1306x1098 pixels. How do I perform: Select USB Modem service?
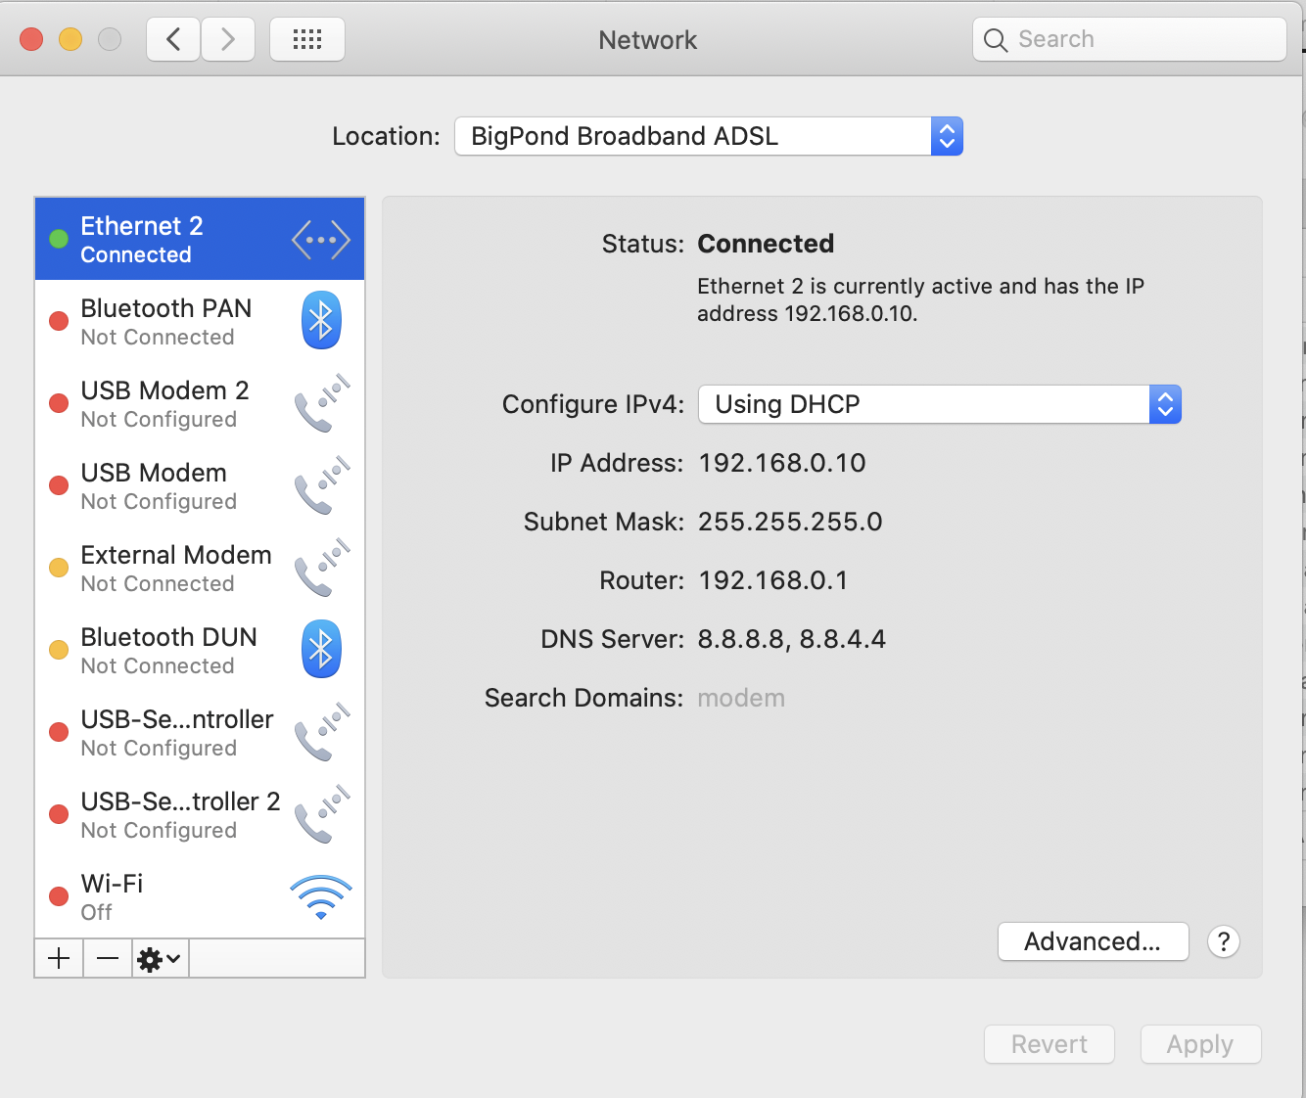[200, 485]
